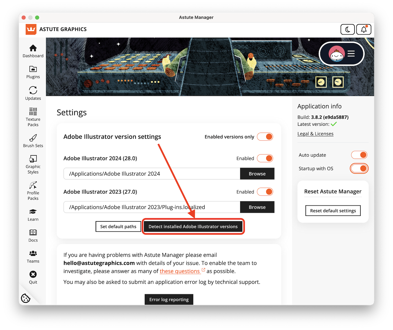Click the cookie preferences icon
Image resolution: width=393 pixels, height=330 pixels.
pyautogui.click(x=26, y=298)
